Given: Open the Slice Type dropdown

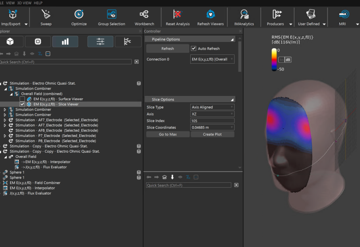Looking at the screenshot, I should [212, 107].
